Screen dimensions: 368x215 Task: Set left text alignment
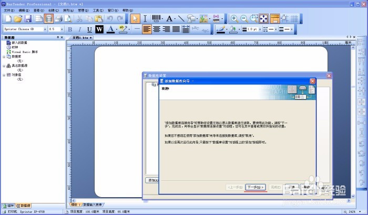click(147, 29)
